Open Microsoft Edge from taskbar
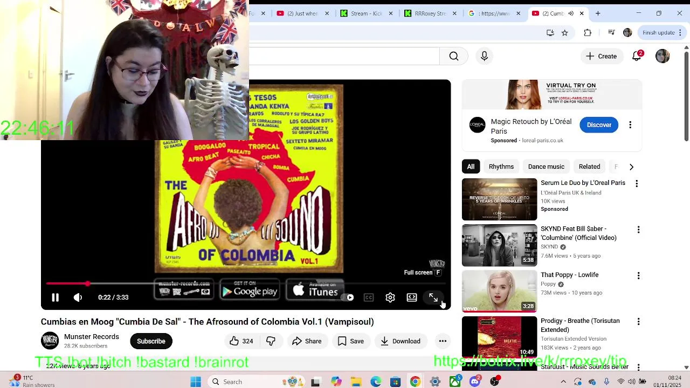This screenshot has width=690, height=388. [376, 382]
